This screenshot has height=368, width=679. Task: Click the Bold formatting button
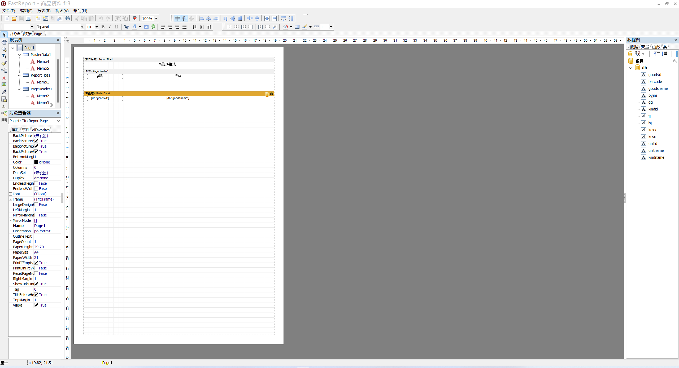tap(103, 27)
